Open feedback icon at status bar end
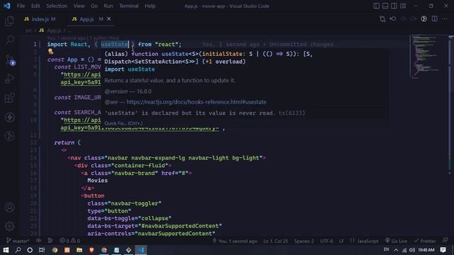The width and height of the screenshot is (454, 255). coord(445,241)
